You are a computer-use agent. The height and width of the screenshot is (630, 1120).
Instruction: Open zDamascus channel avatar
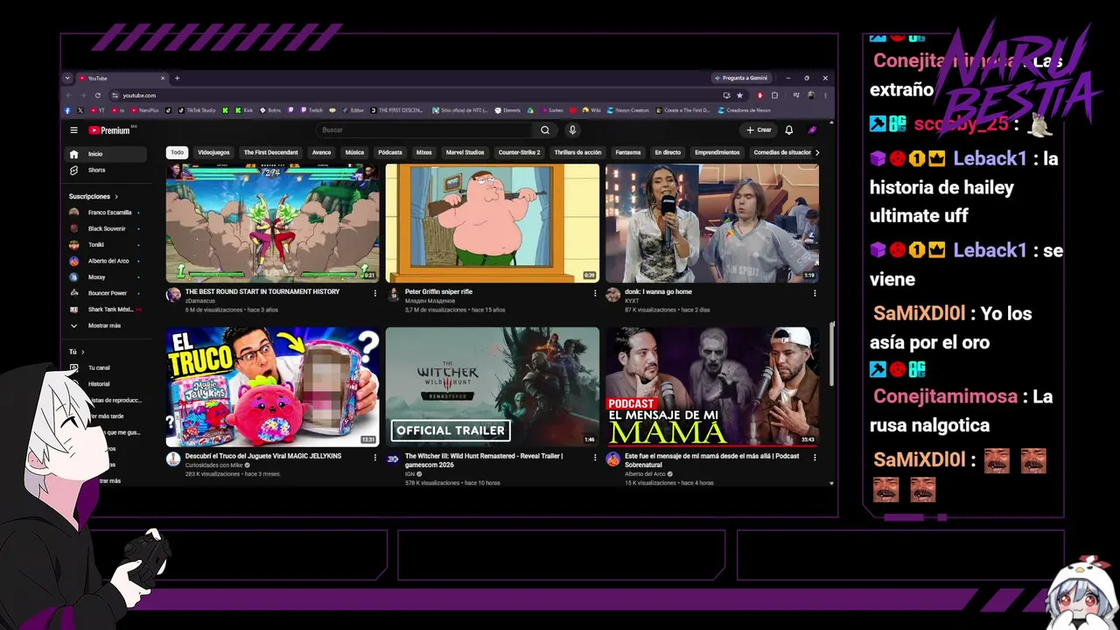(x=173, y=295)
